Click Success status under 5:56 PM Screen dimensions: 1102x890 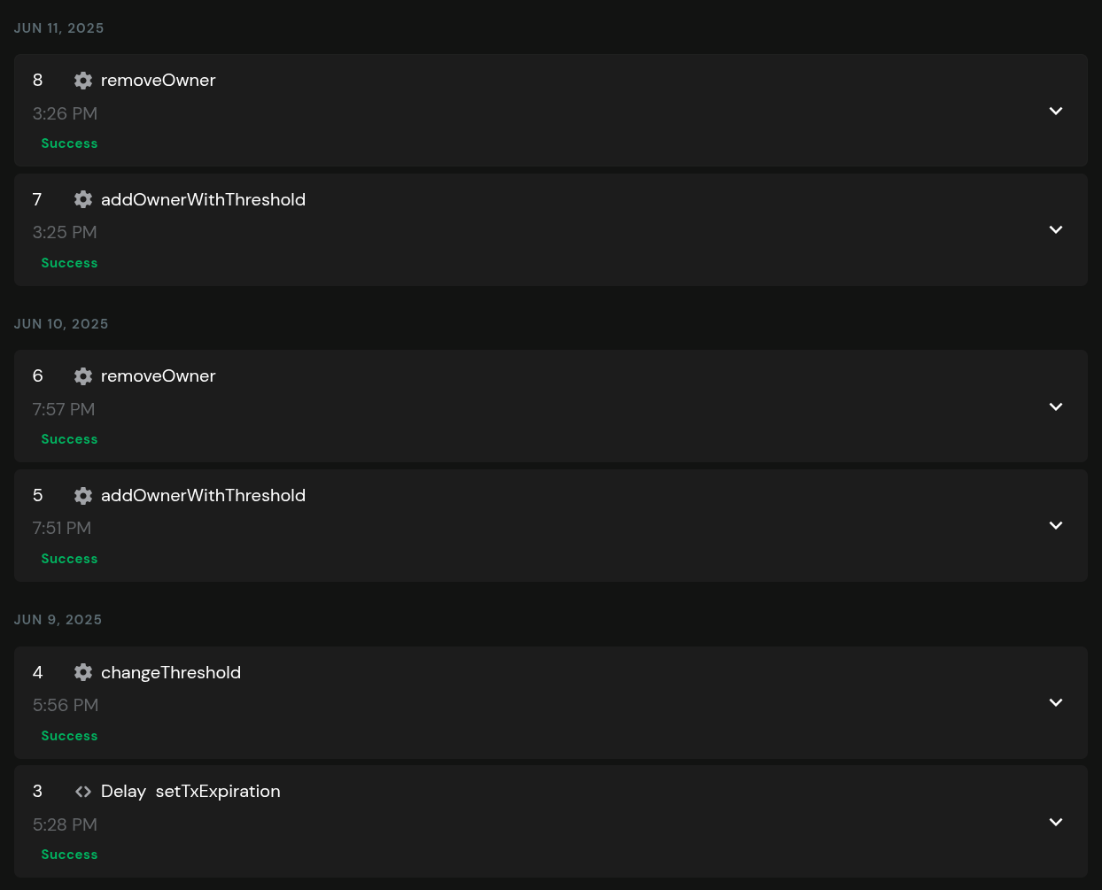click(x=69, y=736)
